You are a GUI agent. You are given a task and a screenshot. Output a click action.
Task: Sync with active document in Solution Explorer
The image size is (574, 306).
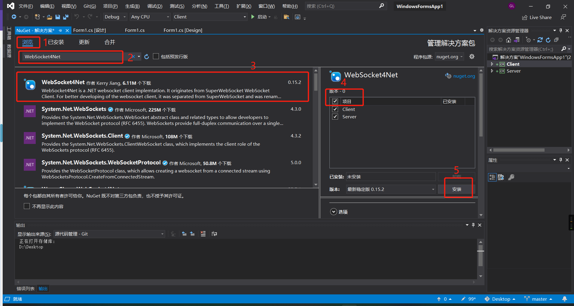pos(540,40)
